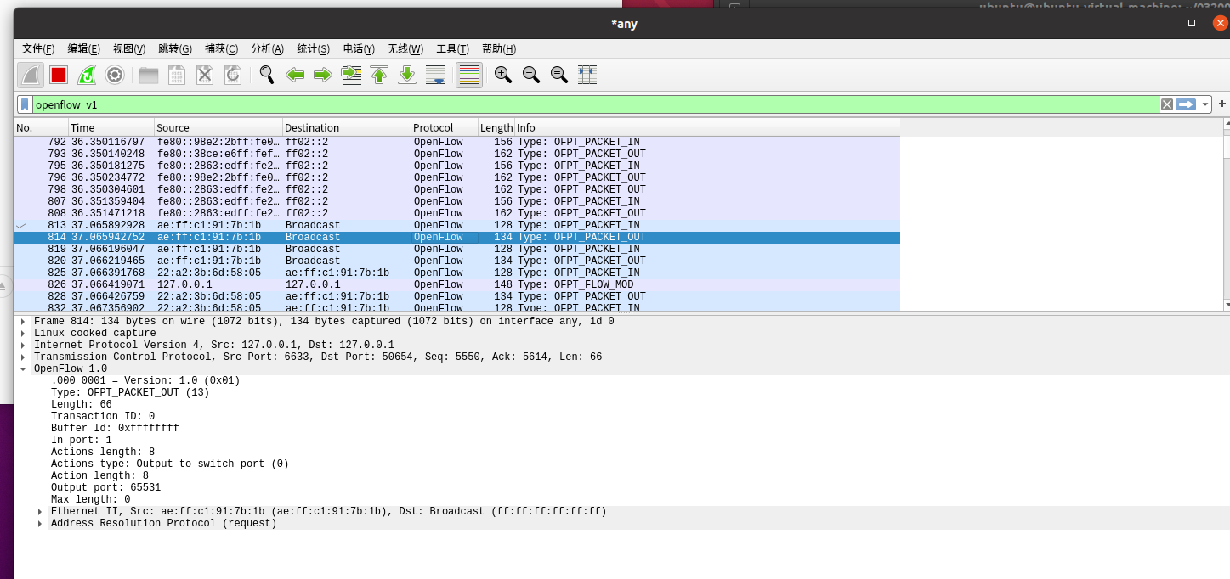1230x579 pixels.
Task: Sort by the Protocol column header
Action: click(445, 127)
